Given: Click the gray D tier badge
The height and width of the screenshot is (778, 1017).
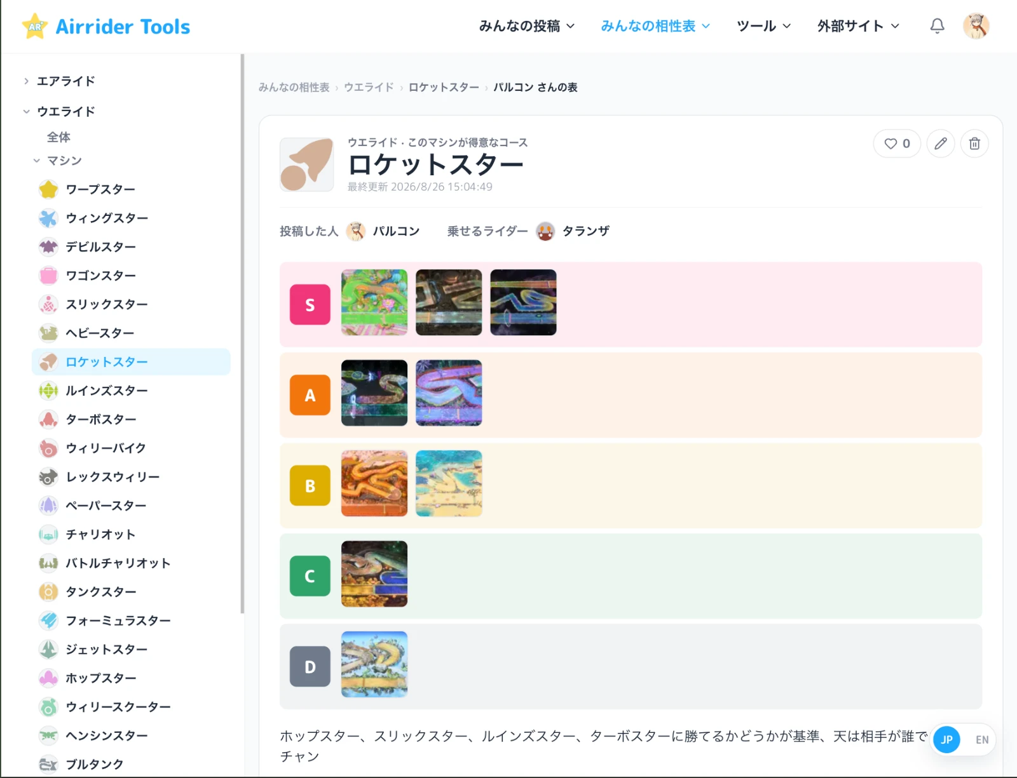Looking at the screenshot, I should click(x=310, y=667).
